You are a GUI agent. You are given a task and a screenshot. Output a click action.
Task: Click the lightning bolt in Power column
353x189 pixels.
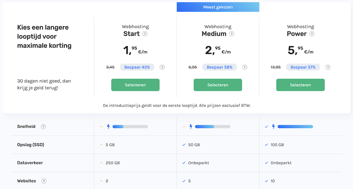tap(273, 127)
